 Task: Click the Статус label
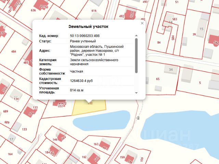(x=45, y=41)
